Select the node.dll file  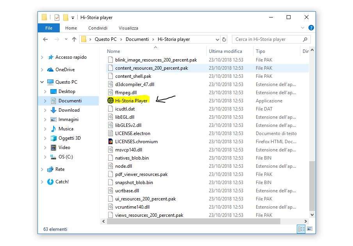[x=124, y=166]
